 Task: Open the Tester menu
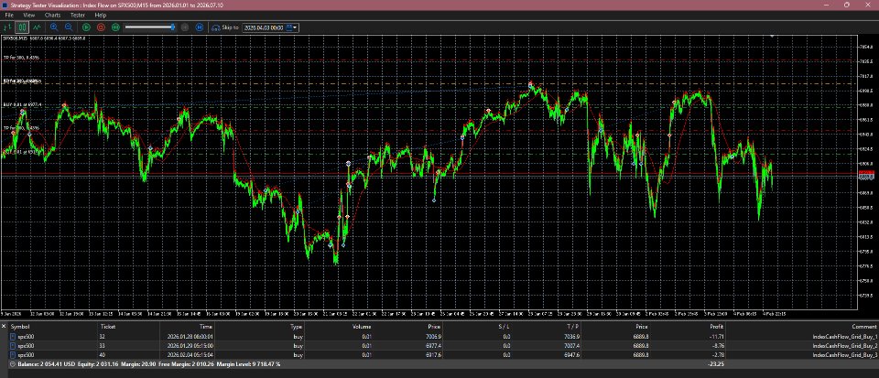pos(78,16)
